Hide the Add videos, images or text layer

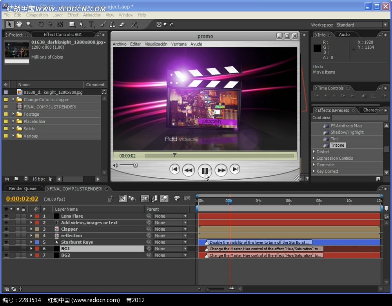pyautogui.click(x=6, y=222)
